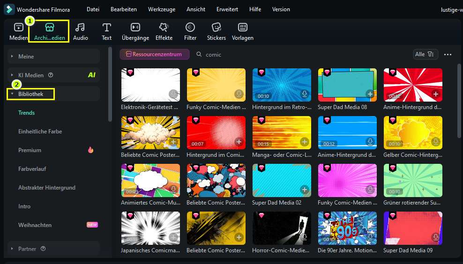Download the blue Anime-Hintergrund clip
This screenshot has width=463, height=264.
pos(370,142)
